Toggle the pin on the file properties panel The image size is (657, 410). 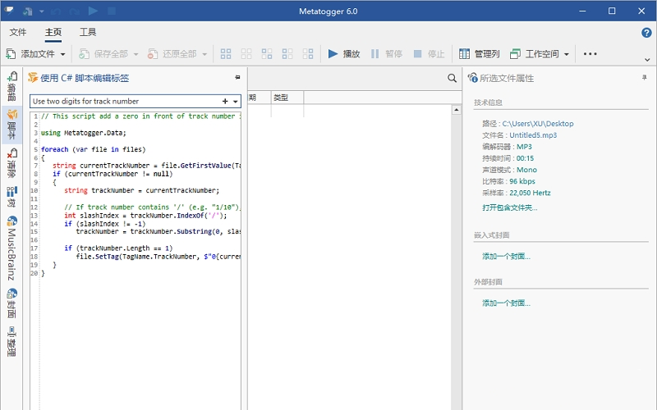click(644, 77)
